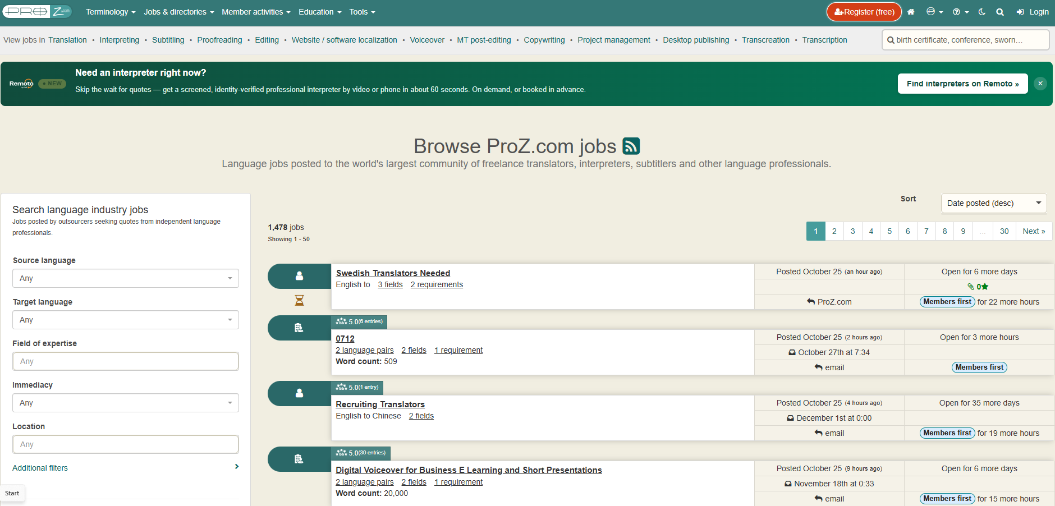Viewport: 1055px width, 506px height.
Task: Click the person icon beside Recruiting Translators
Action: (x=299, y=393)
